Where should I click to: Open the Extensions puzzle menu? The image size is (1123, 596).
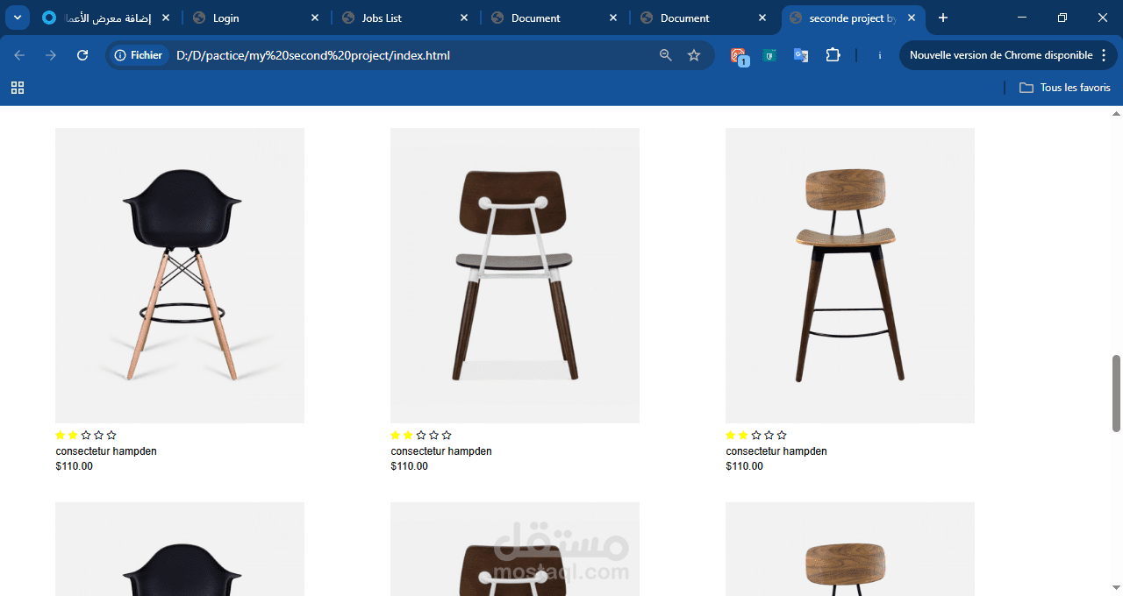833,55
